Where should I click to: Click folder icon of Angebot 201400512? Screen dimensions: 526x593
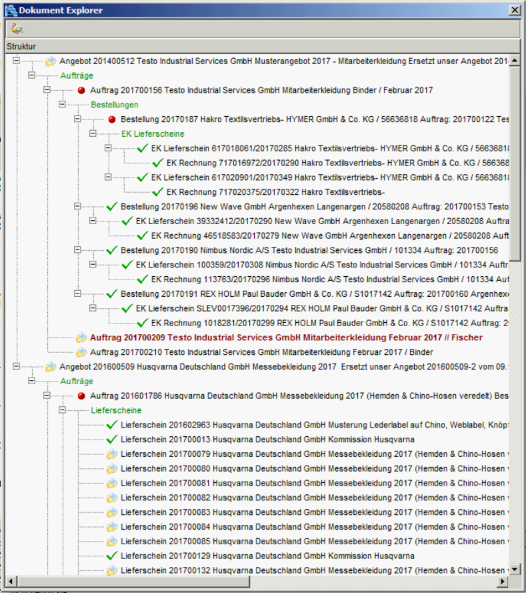coord(51,61)
